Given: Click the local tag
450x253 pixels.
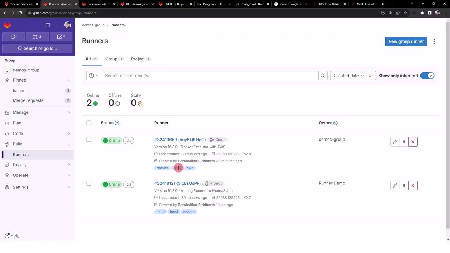Looking at the screenshot, I should pos(174,212).
